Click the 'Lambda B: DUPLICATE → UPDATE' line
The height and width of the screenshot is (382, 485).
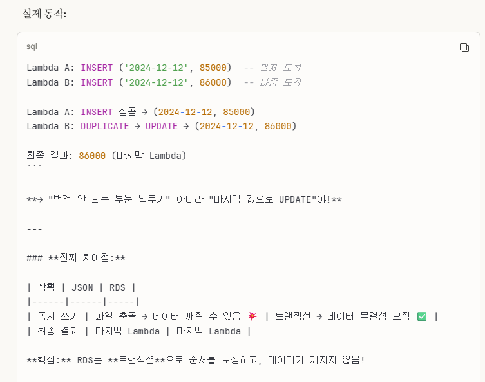pyautogui.click(x=162, y=126)
